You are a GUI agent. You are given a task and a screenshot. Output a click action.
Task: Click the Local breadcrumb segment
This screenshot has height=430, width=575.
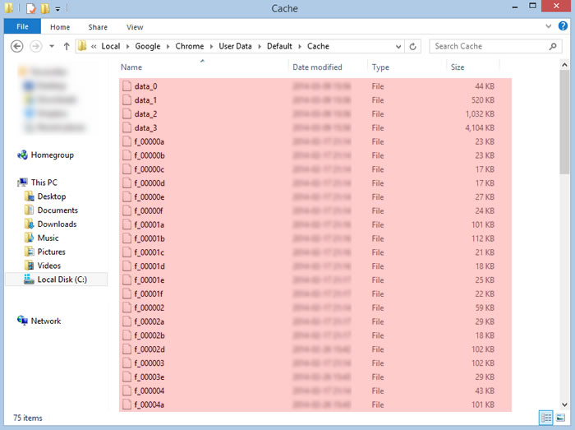pyautogui.click(x=110, y=46)
